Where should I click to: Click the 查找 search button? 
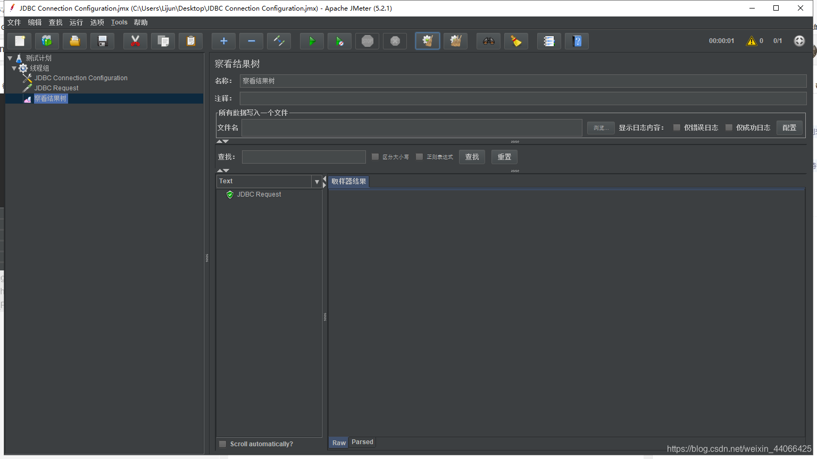pyautogui.click(x=472, y=157)
